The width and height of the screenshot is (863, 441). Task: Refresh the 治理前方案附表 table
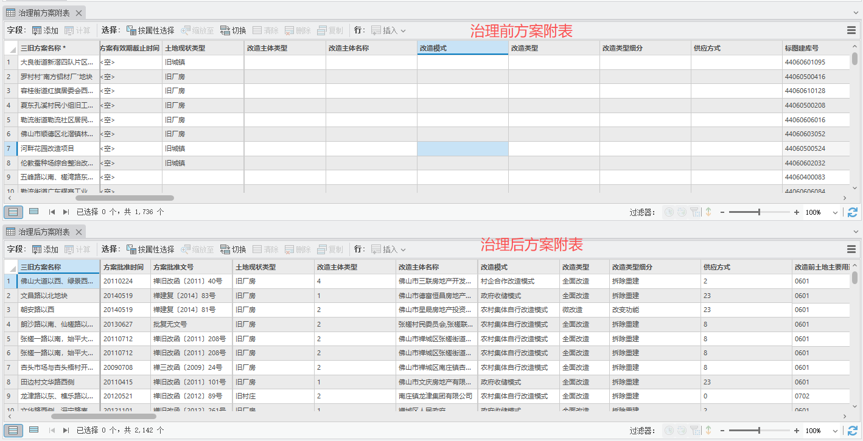pyautogui.click(x=853, y=212)
